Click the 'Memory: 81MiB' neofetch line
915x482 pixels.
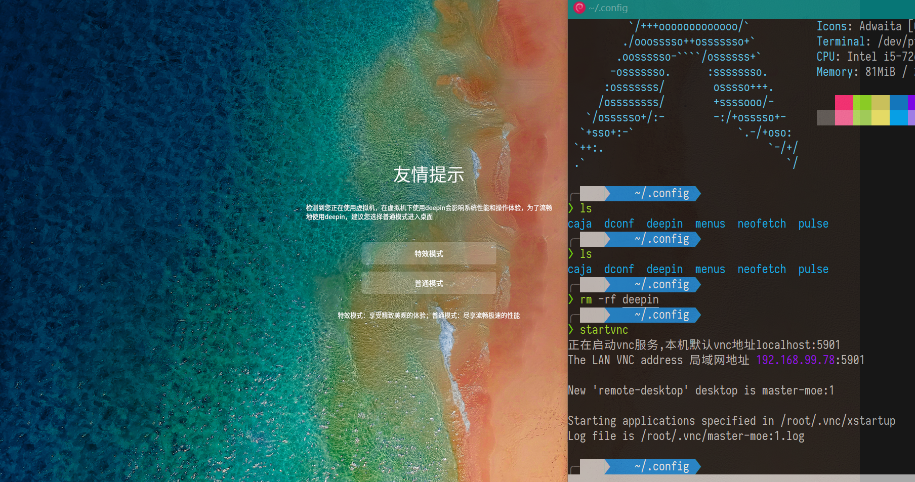[x=865, y=72]
